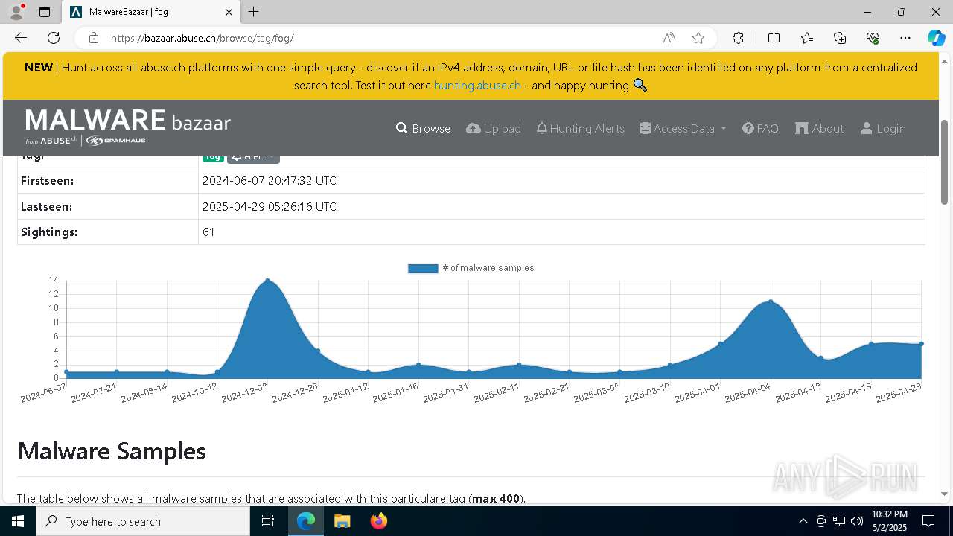Switch to Microsoft Edge on taskbar
The image size is (953, 536).
[x=306, y=521]
